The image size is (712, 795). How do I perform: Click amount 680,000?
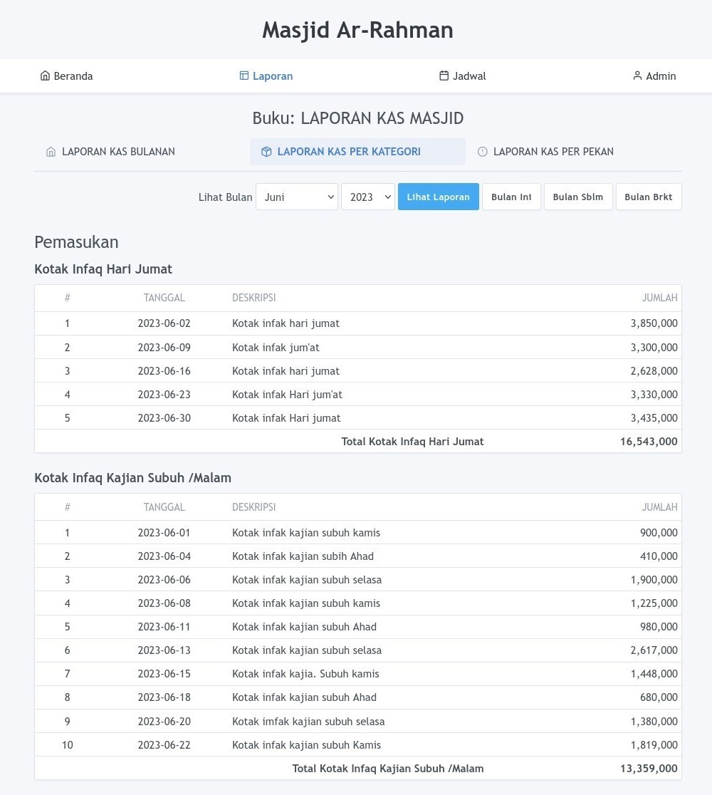tap(659, 697)
